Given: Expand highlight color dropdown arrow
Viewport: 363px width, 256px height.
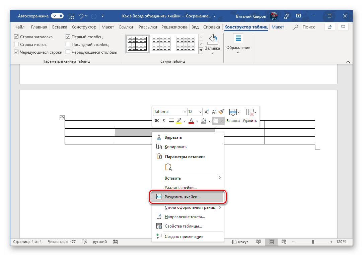Looking at the screenshot, I should (185, 121).
